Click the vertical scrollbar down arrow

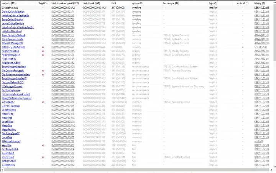[x=275, y=166]
